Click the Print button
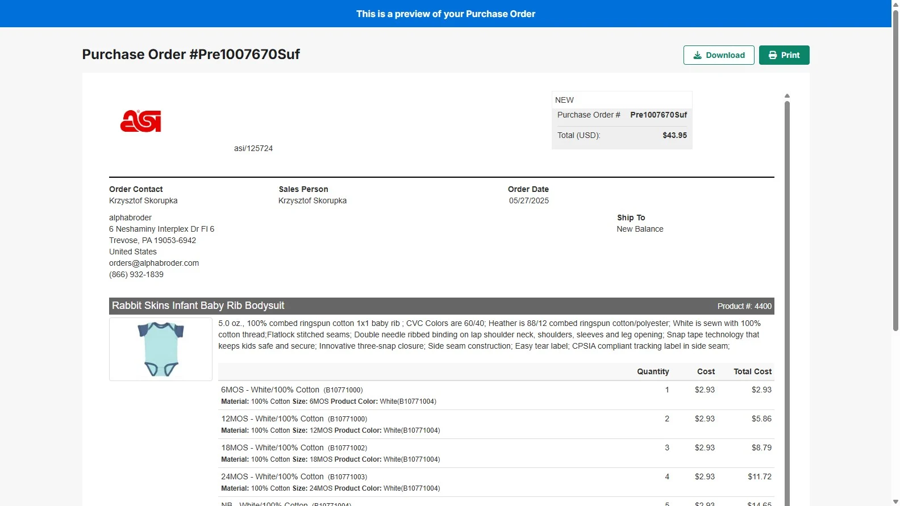The width and height of the screenshot is (900, 506). 784,55
